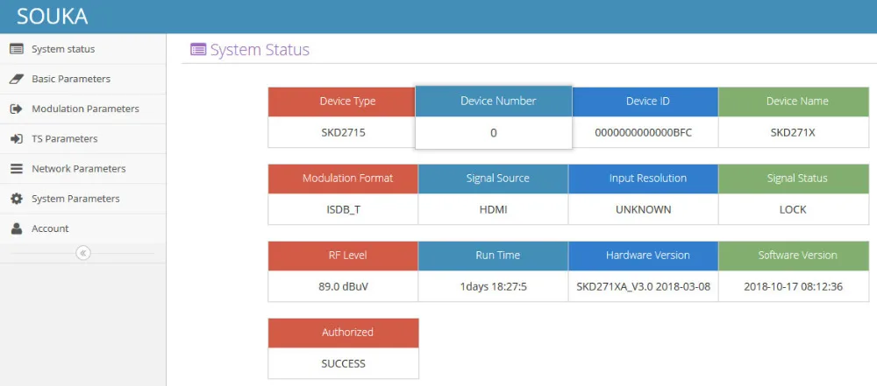
Task: Go to Modulation Parameters
Action: [x=82, y=109]
